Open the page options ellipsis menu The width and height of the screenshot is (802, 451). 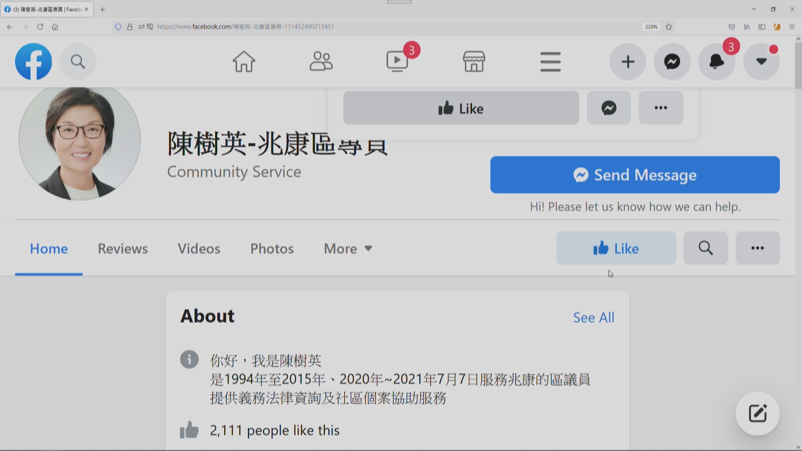(x=757, y=248)
